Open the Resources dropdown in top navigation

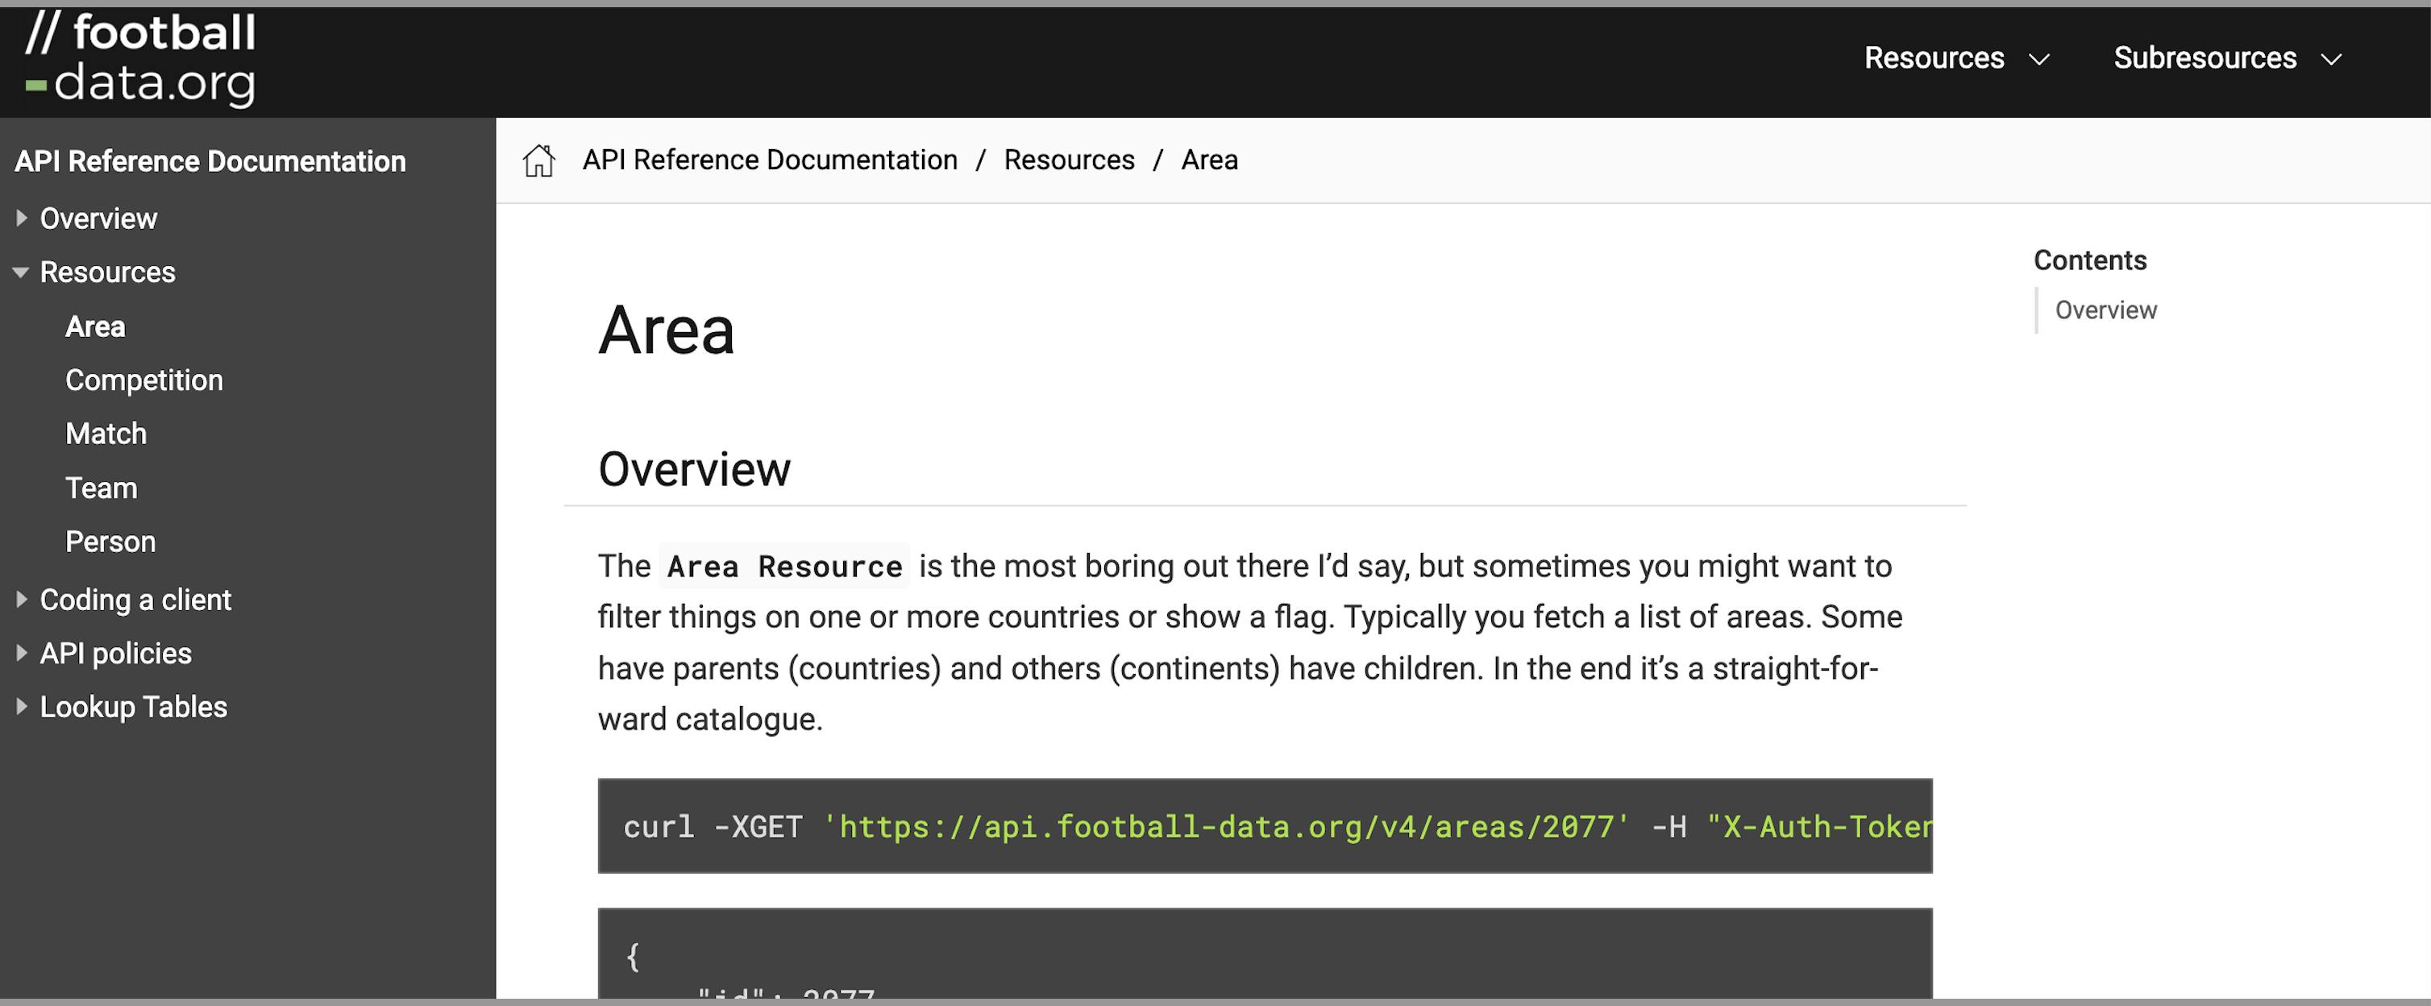point(1955,59)
